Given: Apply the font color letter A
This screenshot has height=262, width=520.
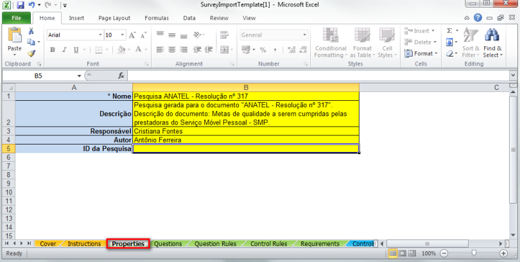Looking at the screenshot, I should click(x=138, y=49).
